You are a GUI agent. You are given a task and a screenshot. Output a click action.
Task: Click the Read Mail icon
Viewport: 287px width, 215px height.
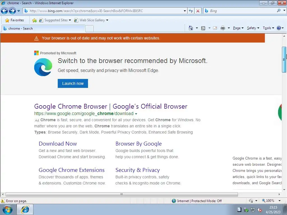point(215,28)
